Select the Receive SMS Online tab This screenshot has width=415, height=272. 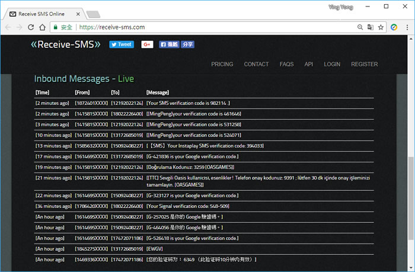[x=44, y=14]
